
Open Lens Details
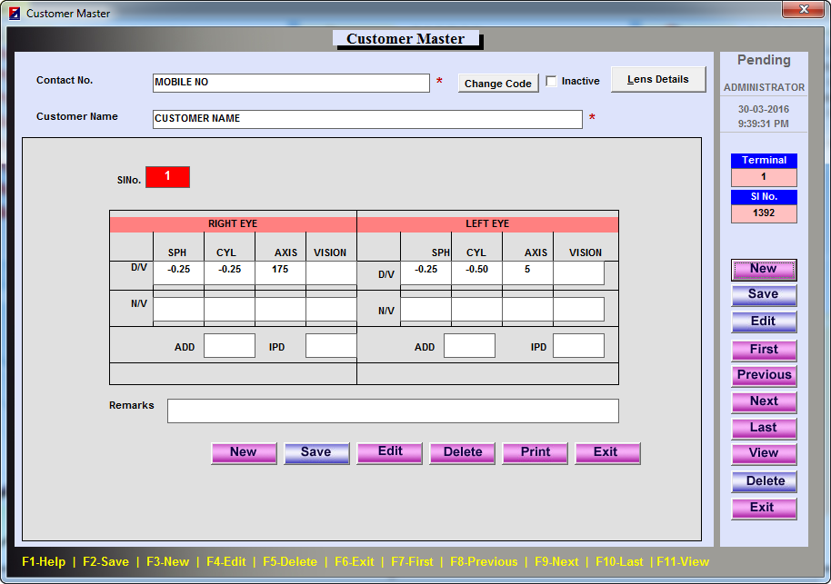(658, 80)
